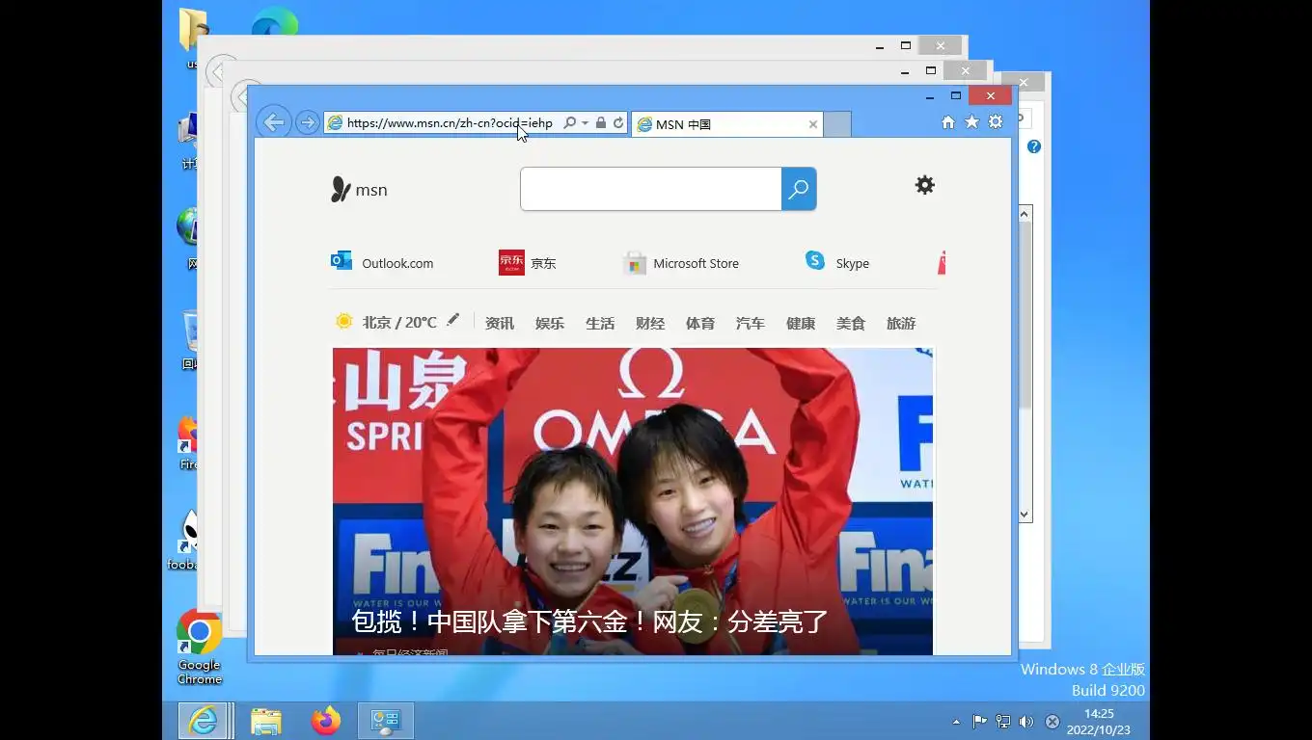This screenshot has height=740, width=1312.
Task: Edit weather location with pencil icon
Action: click(453, 320)
